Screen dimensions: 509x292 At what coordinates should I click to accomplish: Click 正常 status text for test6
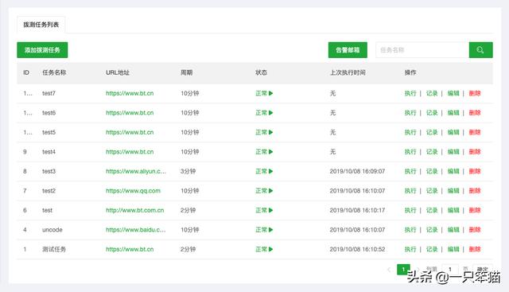click(x=261, y=113)
